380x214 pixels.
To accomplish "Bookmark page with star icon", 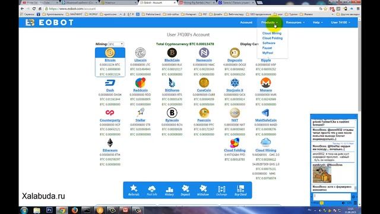I will coord(325,9).
